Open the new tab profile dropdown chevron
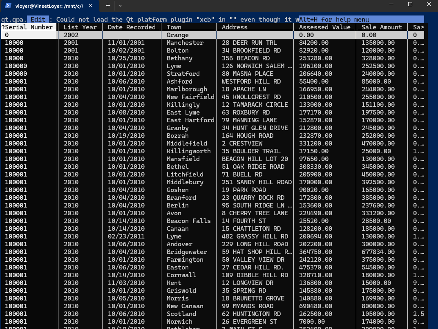Screen dimensions: 438x329 (120, 6)
